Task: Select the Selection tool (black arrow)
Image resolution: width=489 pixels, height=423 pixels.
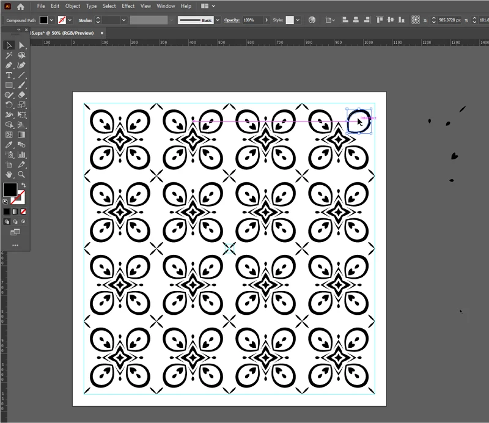Action: (x=9, y=45)
